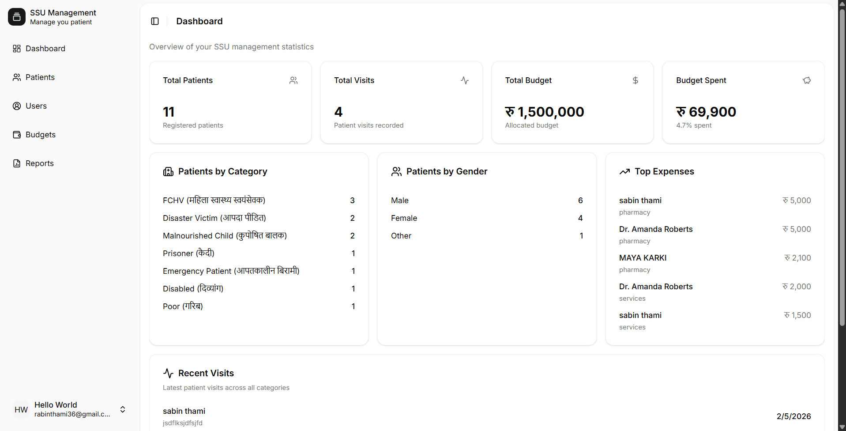Click the dollar icon on Total Budget card
Screen dimensions: 846x431
635,80
